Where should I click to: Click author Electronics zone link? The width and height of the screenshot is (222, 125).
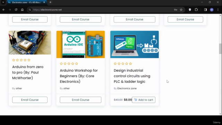[x=127, y=88]
